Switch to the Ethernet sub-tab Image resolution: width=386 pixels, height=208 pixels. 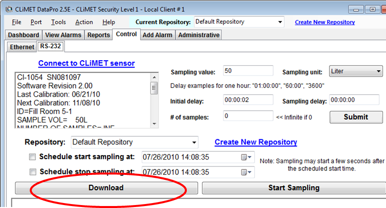pyautogui.click(x=22, y=47)
